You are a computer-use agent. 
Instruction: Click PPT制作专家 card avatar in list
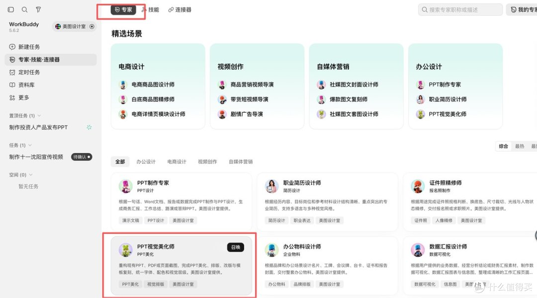point(126,186)
